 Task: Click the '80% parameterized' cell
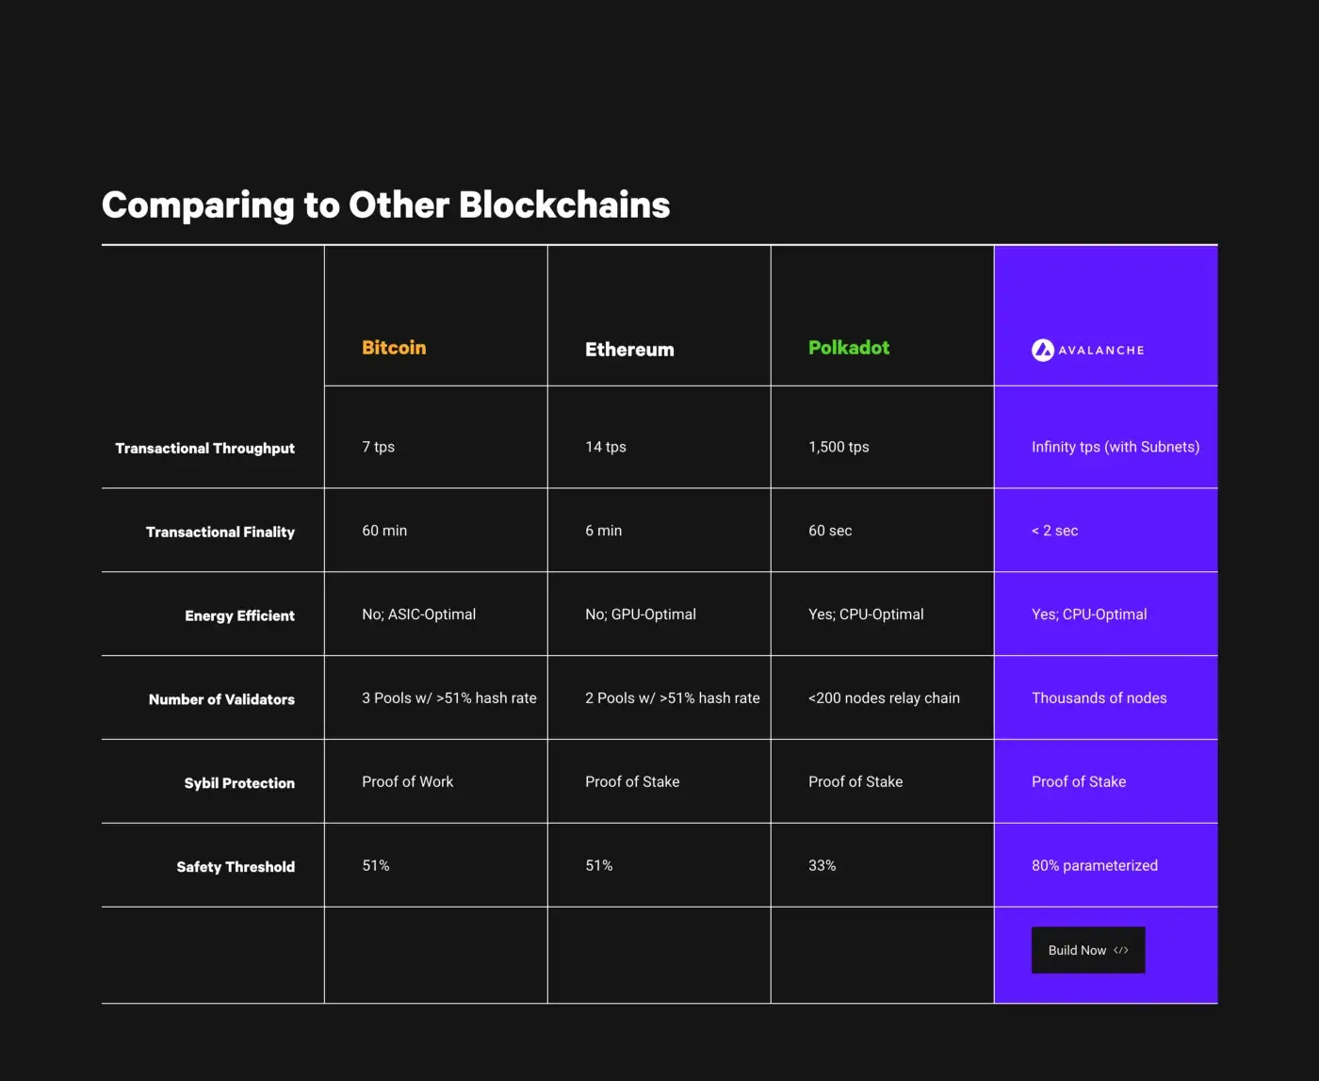click(x=1095, y=865)
